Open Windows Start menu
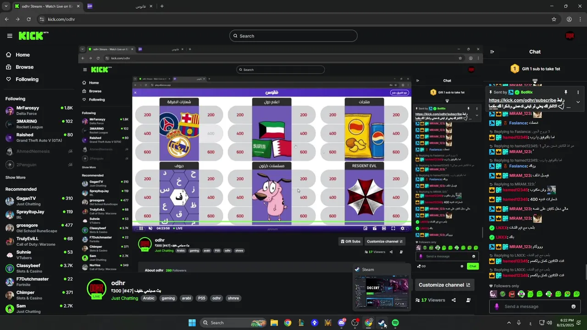Viewport: 587px width, 330px height. pos(192,323)
